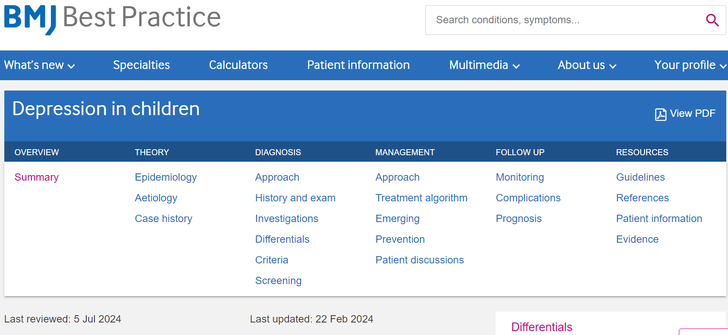Open Calculators from the navigation bar
Viewport: 728px width, 335px height.
(238, 65)
